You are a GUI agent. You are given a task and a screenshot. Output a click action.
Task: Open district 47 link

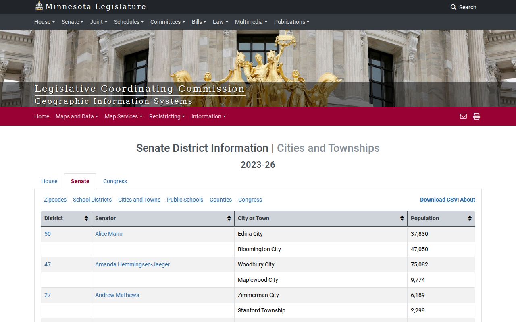[48, 264]
